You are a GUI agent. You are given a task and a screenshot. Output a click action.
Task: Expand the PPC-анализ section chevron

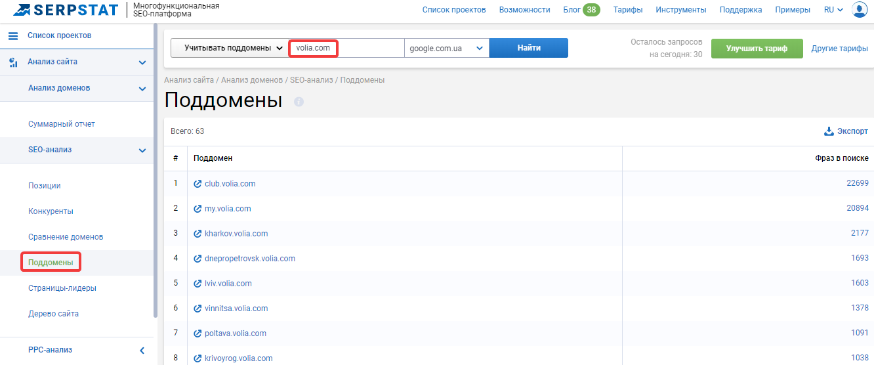point(142,351)
